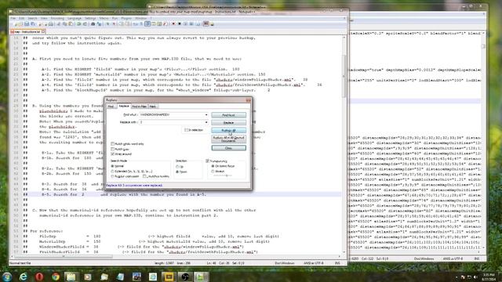Enable Match case checkbox
This screenshot has width=502, height=282.
click(113, 149)
